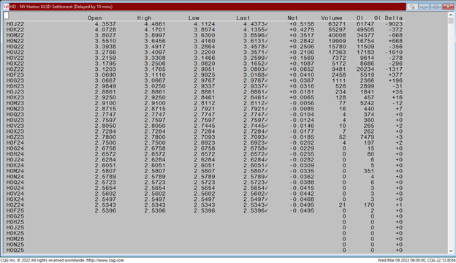The height and width of the screenshot is (263, 456).
Task: Select the HOG25 contract symbol
Action: [15, 216]
